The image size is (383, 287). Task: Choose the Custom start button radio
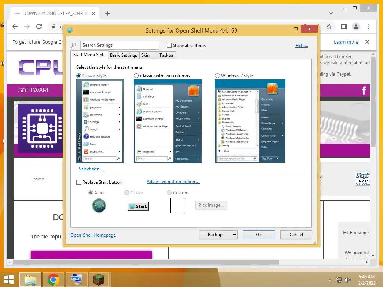coord(169,193)
